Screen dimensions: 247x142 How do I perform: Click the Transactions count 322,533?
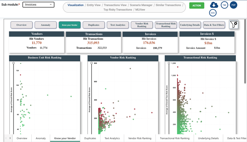[102, 48]
